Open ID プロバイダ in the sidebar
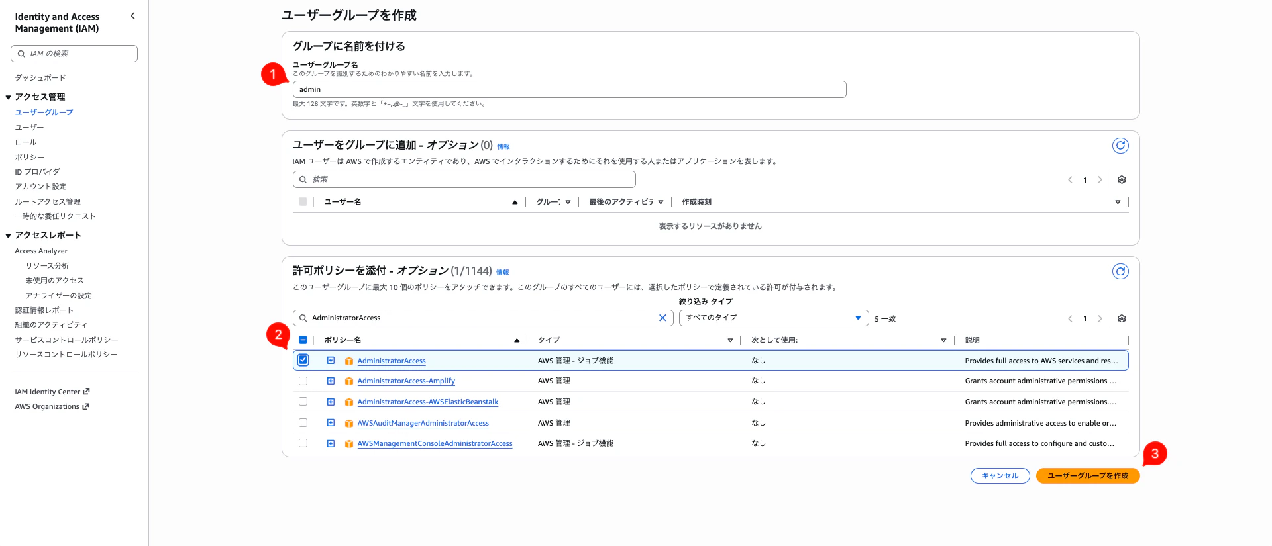The height and width of the screenshot is (546, 1272). (37, 172)
